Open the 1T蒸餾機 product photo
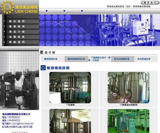Image resolution: width=160 pixels, height=133 pixels. point(70,87)
